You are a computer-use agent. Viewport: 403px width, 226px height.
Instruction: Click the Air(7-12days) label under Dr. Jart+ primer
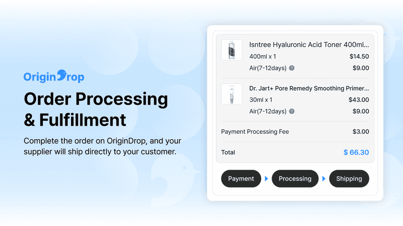[268, 111]
